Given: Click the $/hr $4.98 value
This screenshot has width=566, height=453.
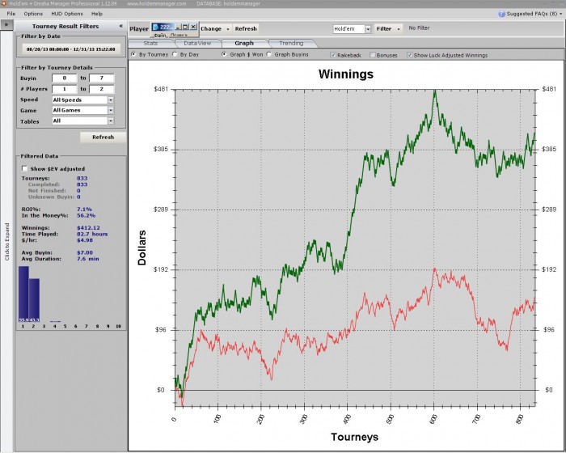Looking at the screenshot, I should pos(85,240).
